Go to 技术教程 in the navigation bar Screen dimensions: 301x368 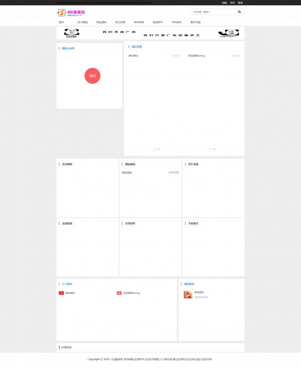pyautogui.click(x=82, y=22)
